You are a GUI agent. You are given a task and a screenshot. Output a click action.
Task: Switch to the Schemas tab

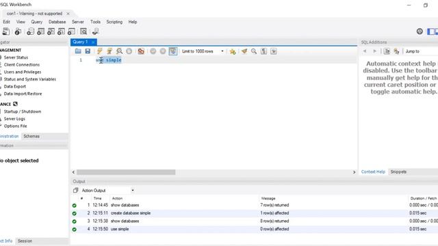tap(31, 136)
